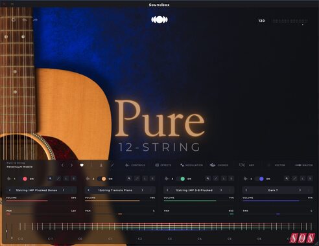Click the Dark 7 sound name
This screenshot has height=246, width=319.
273,190
